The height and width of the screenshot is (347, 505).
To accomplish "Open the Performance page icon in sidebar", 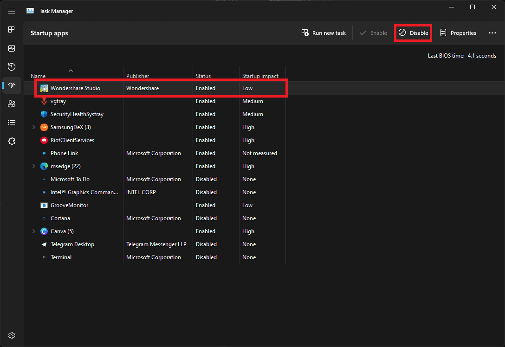I will pos(12,48).
